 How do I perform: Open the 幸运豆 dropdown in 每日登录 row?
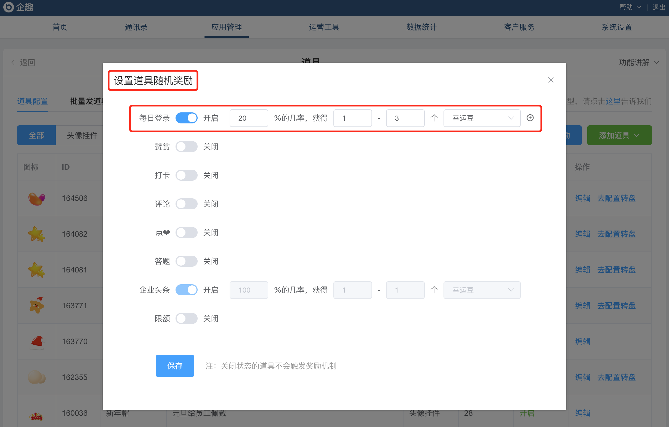coord(482,118)
